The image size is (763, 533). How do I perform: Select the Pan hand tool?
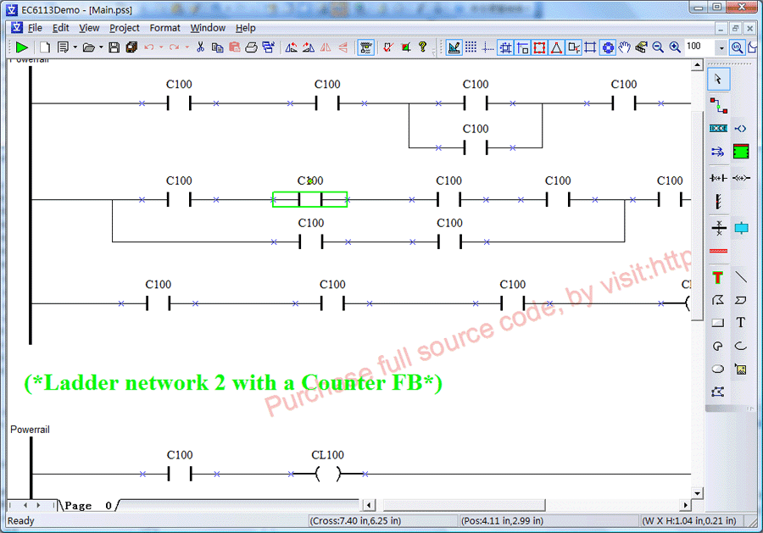coord(624,47)
